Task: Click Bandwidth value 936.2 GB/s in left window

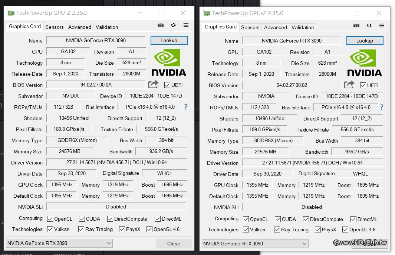Action: 161,151
